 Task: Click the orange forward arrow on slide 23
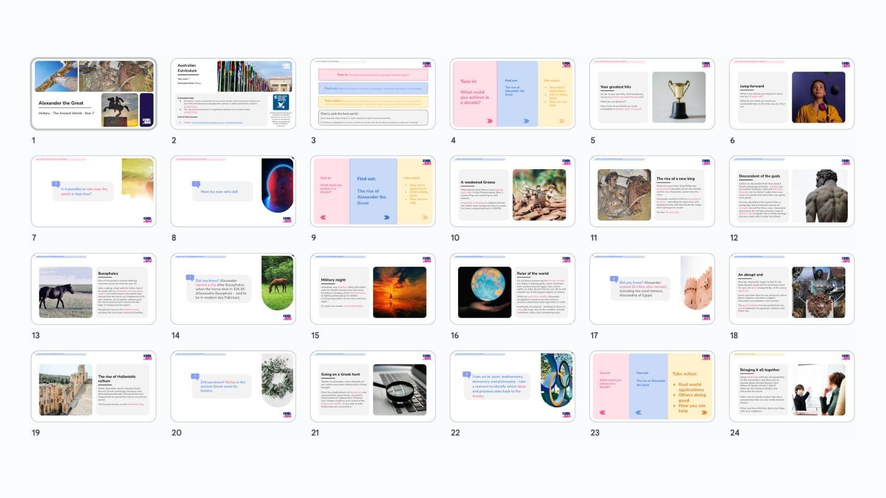tap(704, 412)
